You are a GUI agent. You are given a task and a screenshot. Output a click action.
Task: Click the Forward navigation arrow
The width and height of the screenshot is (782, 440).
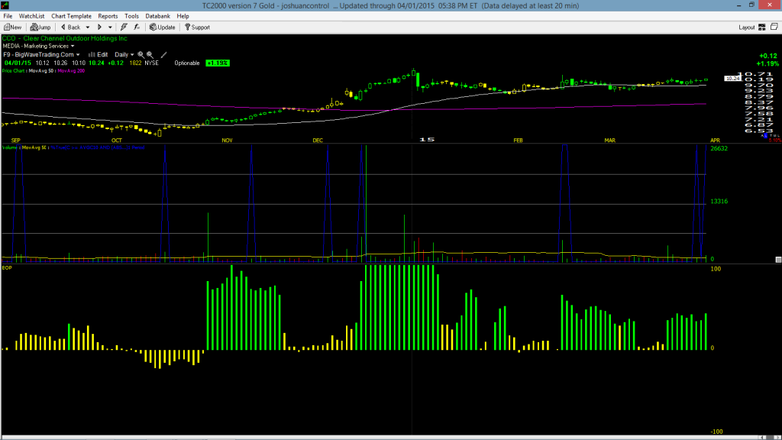[100, 27]
